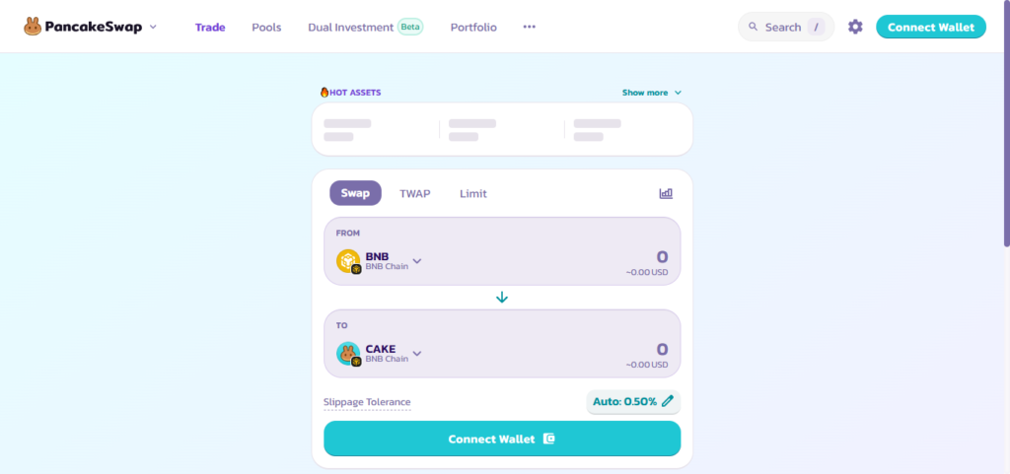Switch to the TWAP tab
The width and height of the screenshot is (1010, 474).
(415, 193)
